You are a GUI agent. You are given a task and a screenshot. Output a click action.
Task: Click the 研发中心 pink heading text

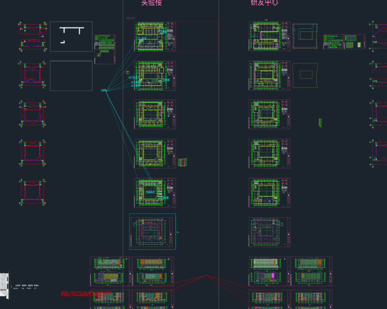click(x=265, y=3)
